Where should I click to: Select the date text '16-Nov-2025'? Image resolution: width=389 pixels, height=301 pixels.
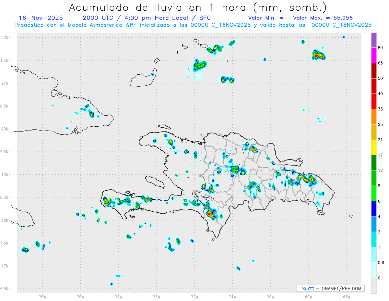point(41,18)
